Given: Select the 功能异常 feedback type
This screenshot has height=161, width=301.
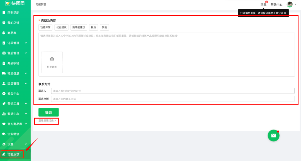Looking at the screenshot, I should pos(45,27).
